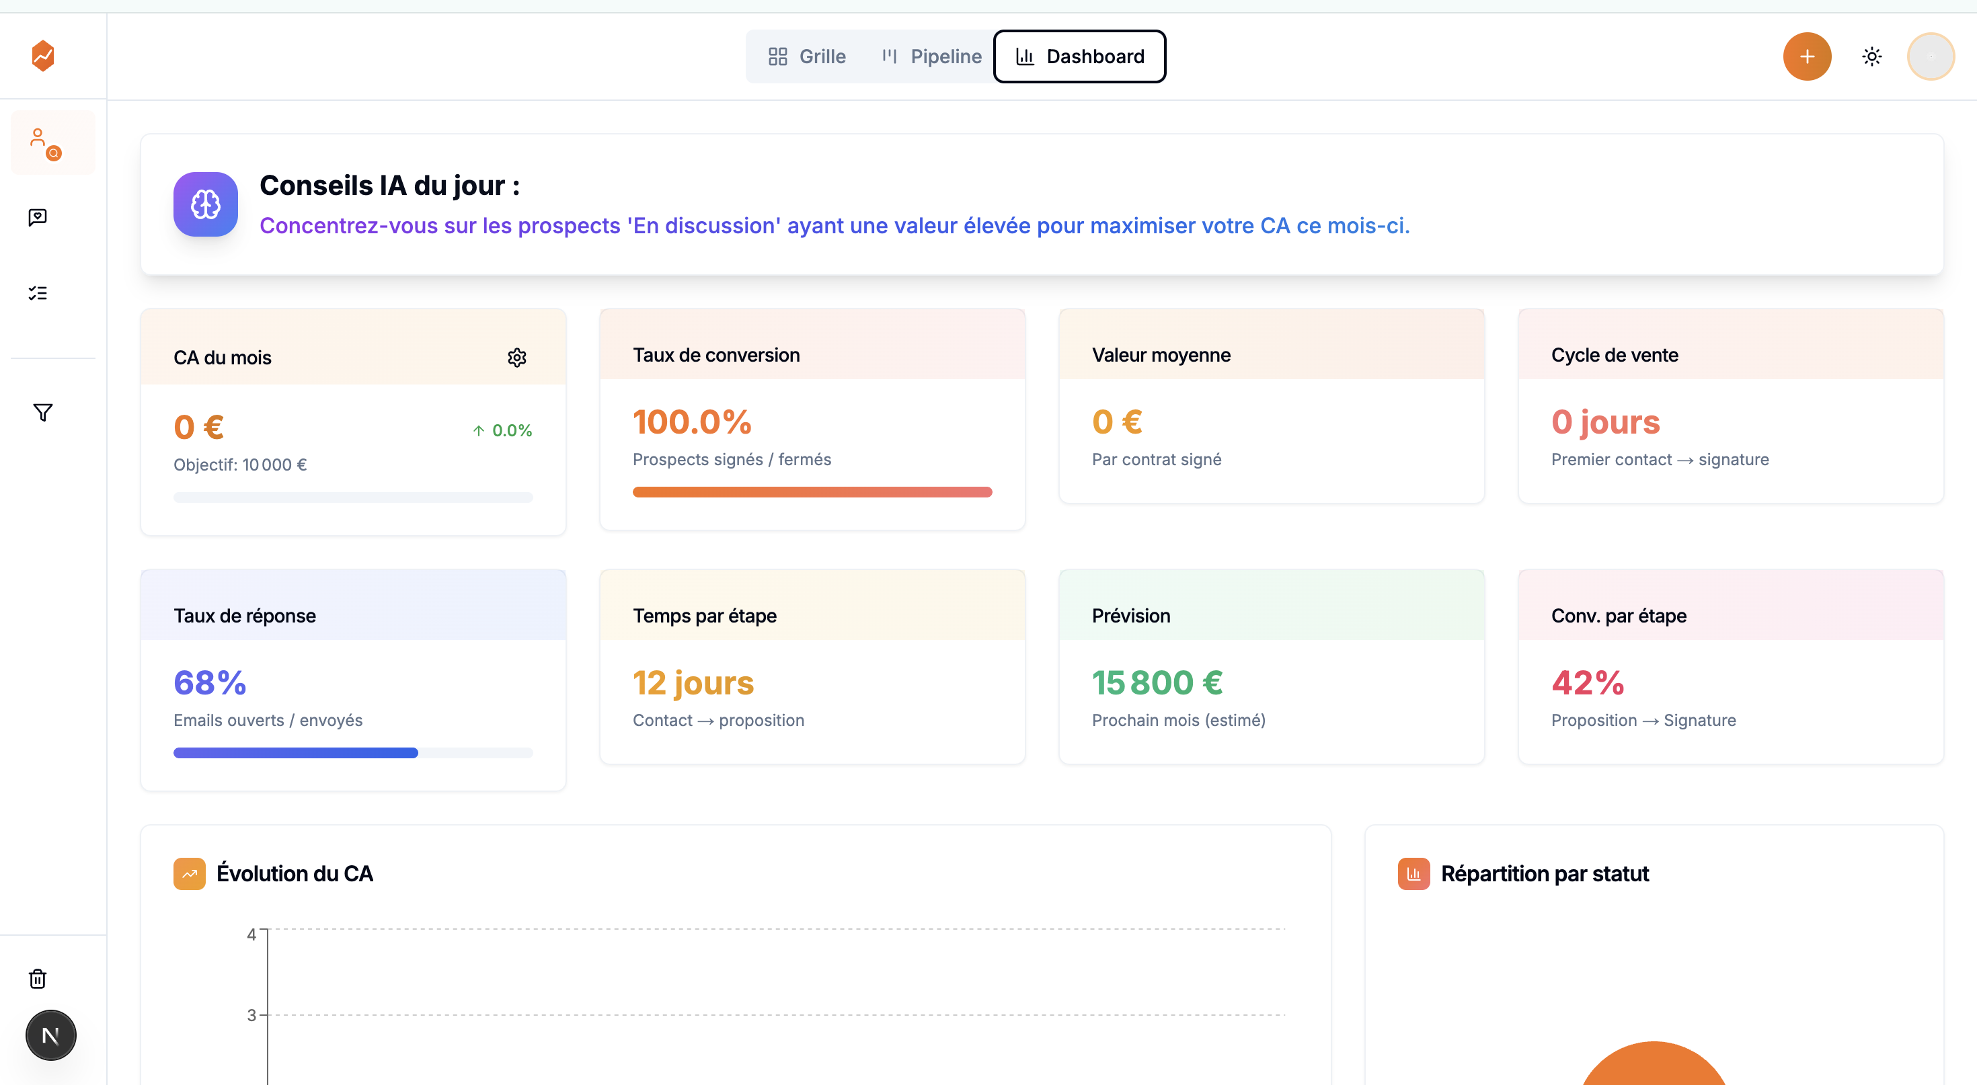This screenshot has width=1977, height=1085.
Task: Open CA du mois settings gear
Action: (x=516, y=358)
